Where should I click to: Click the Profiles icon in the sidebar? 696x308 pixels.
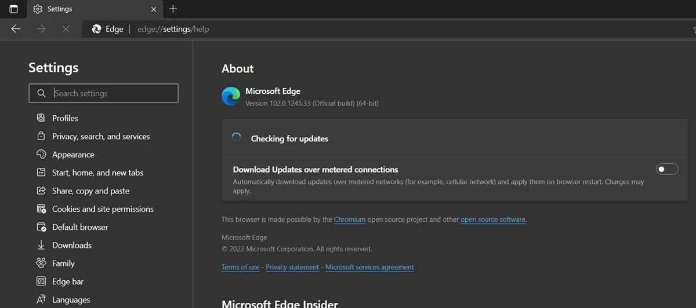pyautogui.click(x=41, y=118)
